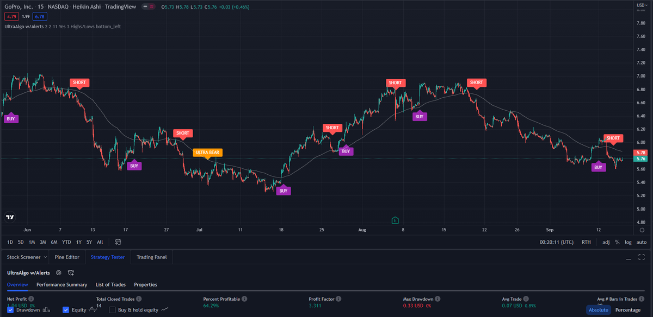
Task: Click UltraAlgo w/Alerts strategy name in tester
Action: click(x=28, y=272)
